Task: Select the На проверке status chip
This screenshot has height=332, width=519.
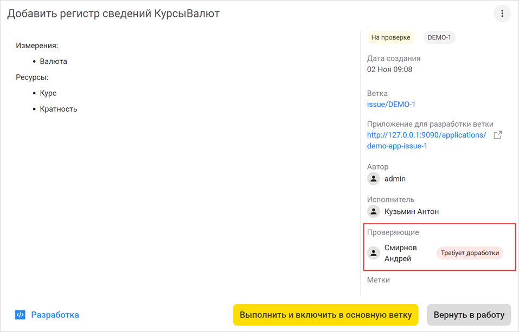Action: [x=390, y=37]
